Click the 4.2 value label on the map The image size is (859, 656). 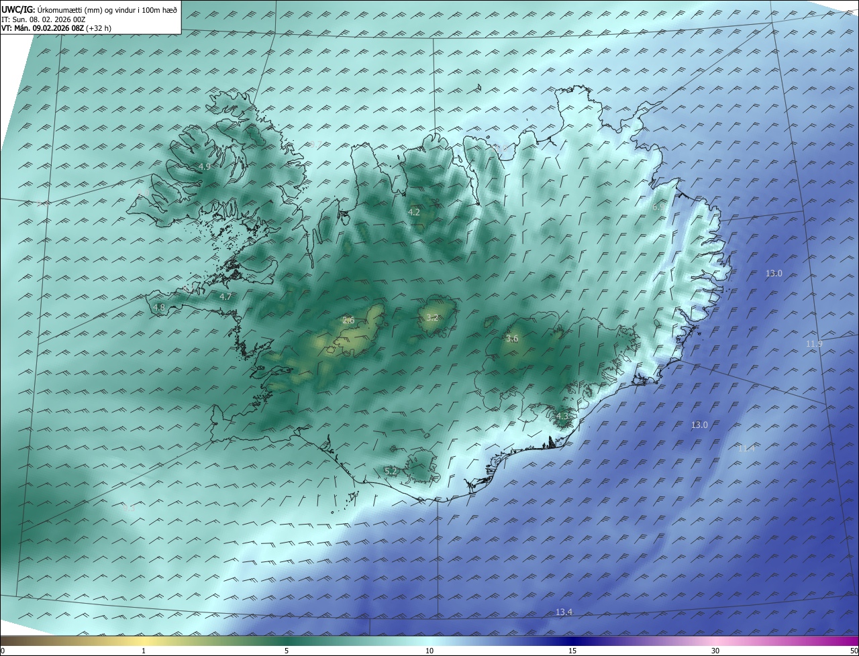(414, 212)
